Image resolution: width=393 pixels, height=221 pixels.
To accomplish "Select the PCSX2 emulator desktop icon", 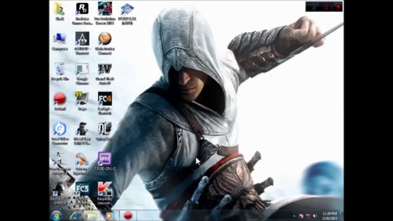I will point(127,14).
